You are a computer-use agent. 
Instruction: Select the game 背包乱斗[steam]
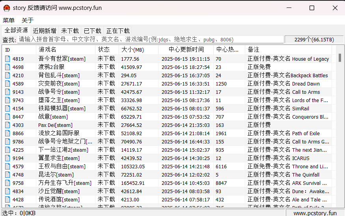(59, 75)
